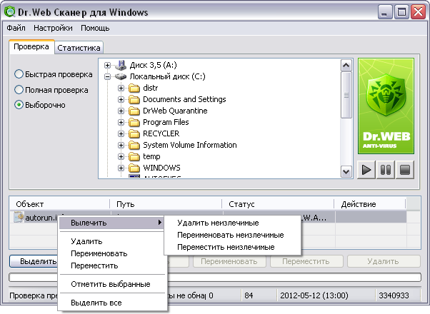
Task: Click the scan progress bar
Action: coord(294,277)
